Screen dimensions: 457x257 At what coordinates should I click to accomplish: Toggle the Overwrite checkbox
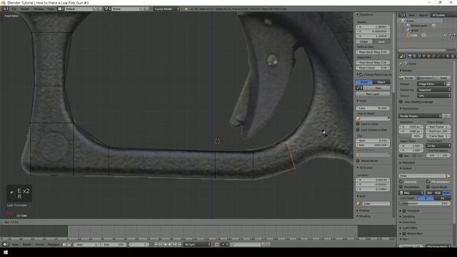401,181
